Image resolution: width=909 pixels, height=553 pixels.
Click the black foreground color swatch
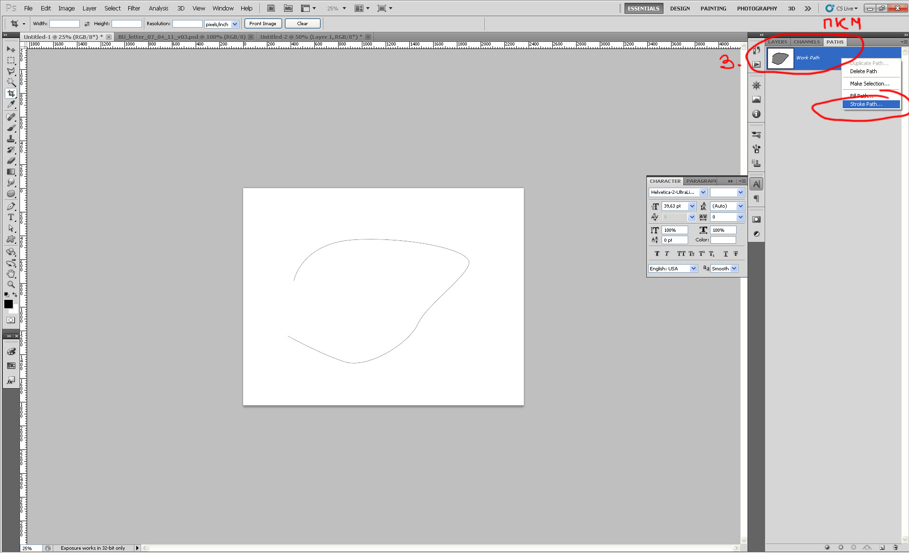click(x=8, y=304)
